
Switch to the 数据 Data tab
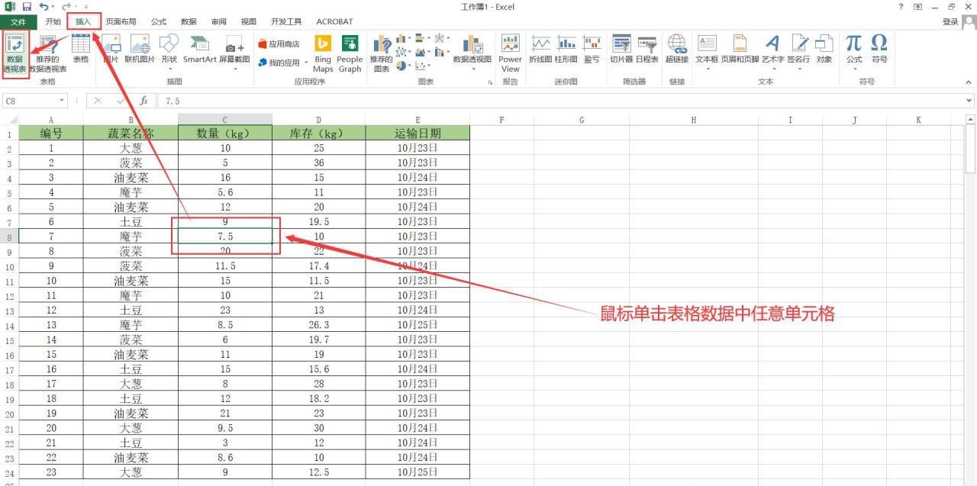[189, 21]
